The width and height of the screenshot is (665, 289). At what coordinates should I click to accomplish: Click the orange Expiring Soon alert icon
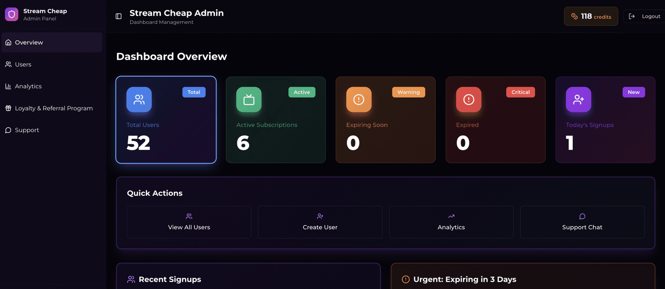pos(359,99)
